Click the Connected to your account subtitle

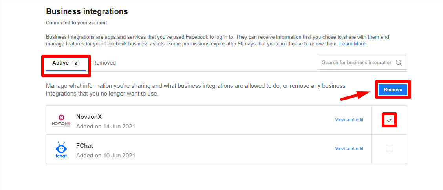77,23
